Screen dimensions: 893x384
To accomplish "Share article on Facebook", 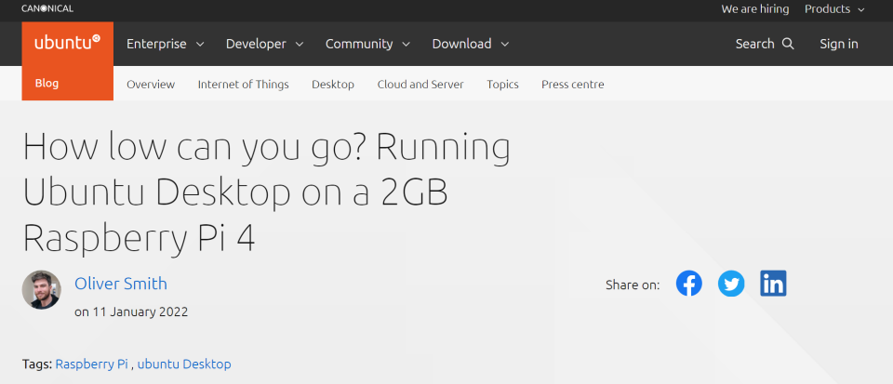I will tap(688, 284).
